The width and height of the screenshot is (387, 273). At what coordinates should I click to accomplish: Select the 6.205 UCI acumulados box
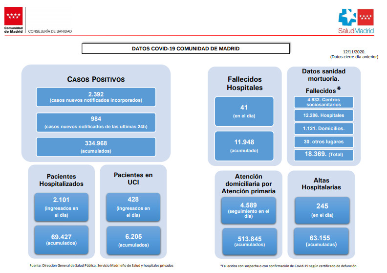coord(133,240)
